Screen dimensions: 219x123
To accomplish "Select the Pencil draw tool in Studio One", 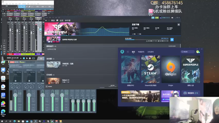I will click(x=27, y=7).
